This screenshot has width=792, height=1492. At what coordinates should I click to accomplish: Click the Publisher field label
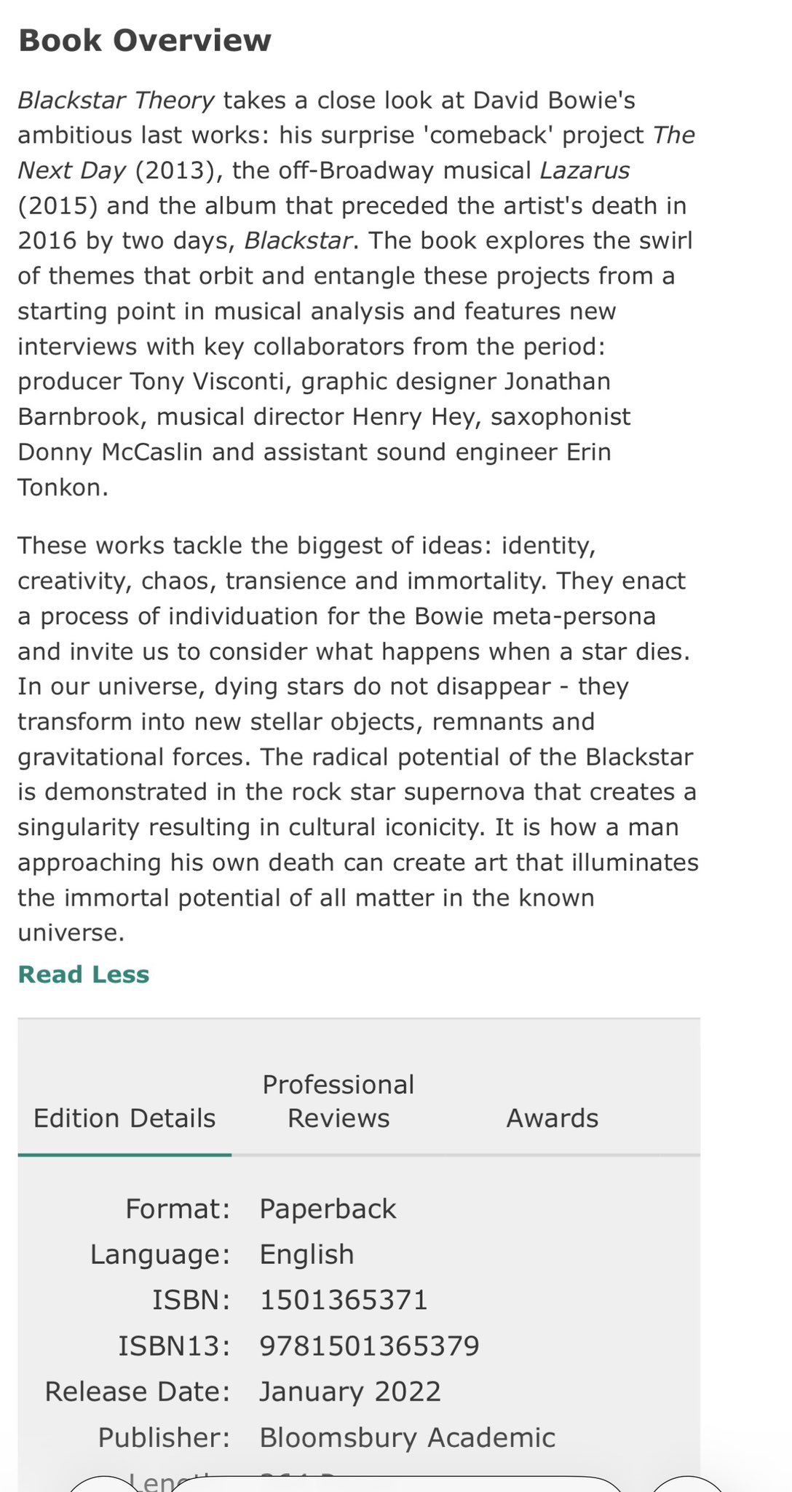(164, 1437)
